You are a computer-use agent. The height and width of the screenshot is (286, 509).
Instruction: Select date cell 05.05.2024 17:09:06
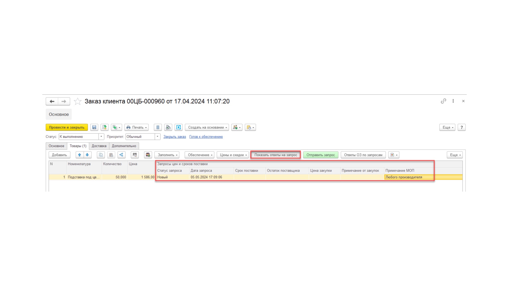pos(212,177)
